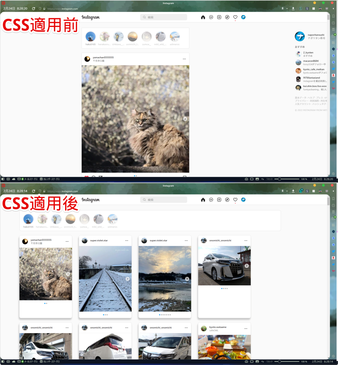This screenshot has height=365, width=338.
Task: Collapse extensions arrow in bottom window toolbar
Action: (x=333, y=191)
